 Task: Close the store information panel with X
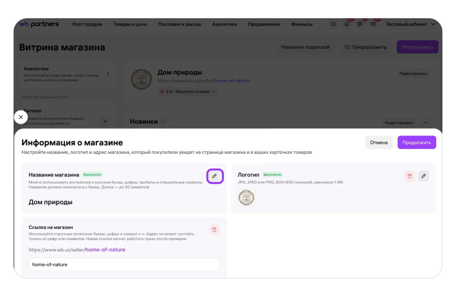pos(21,117)
